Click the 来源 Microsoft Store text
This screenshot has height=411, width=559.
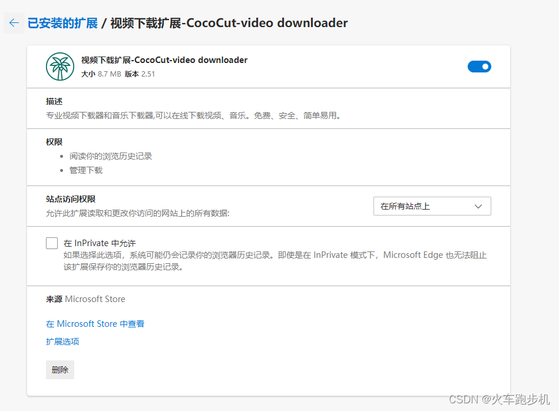(85, 299)
